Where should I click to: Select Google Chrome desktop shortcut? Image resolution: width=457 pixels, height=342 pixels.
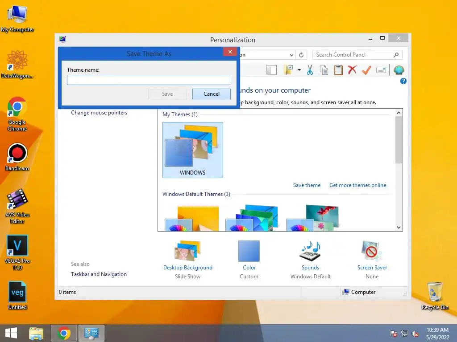tap(17, 114)
